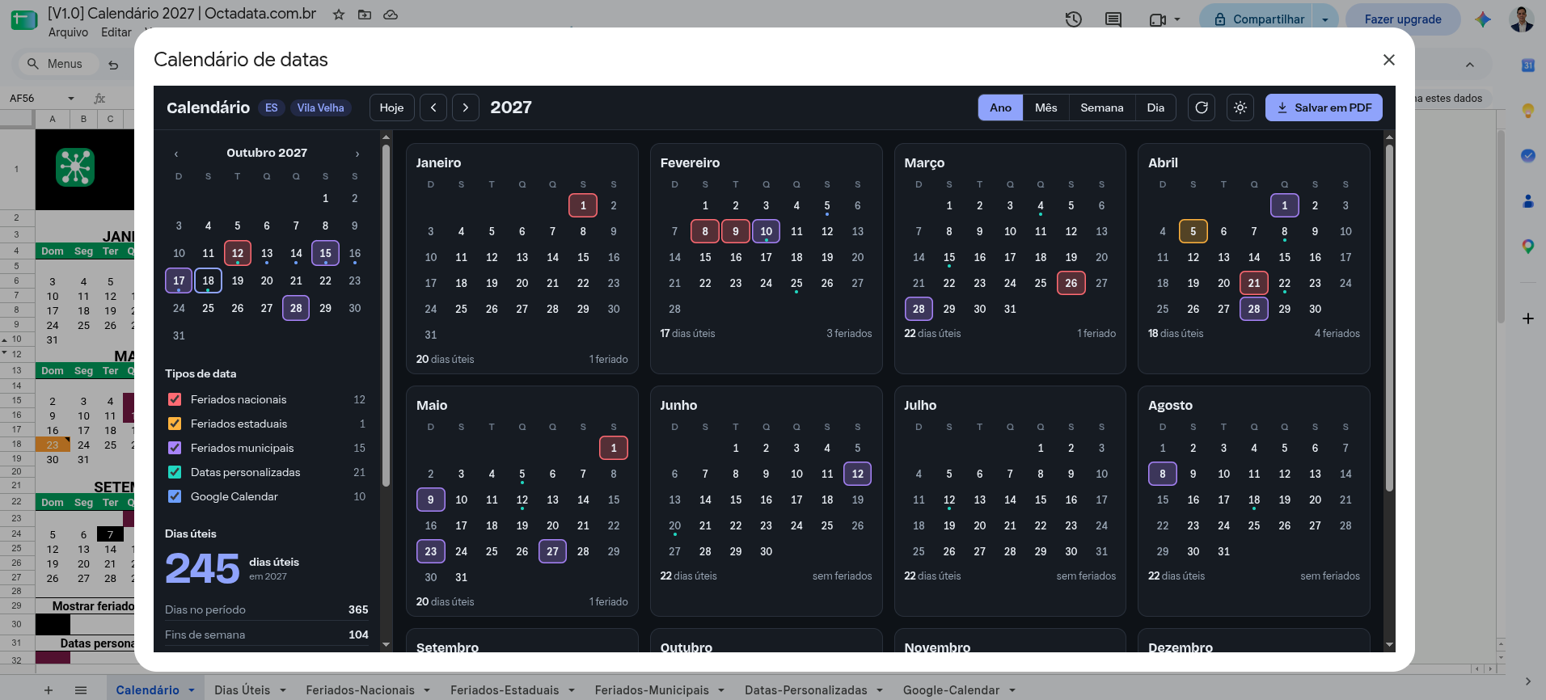Open Google Maps side panel icon

coord(1528,247)
